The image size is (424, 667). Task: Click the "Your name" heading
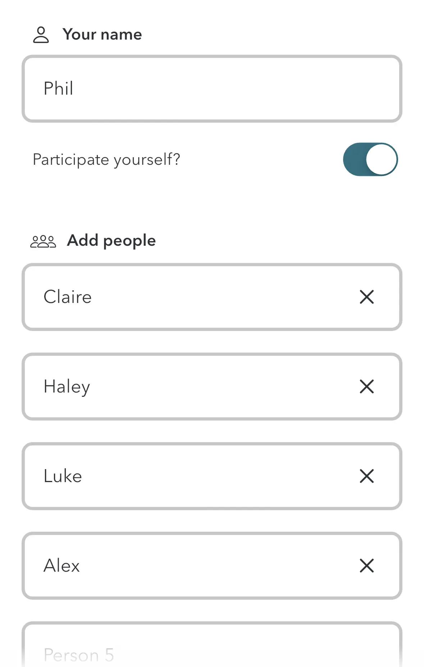(102, 35)
